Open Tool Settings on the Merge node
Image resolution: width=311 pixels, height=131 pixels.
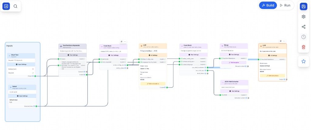coord(234,54)
